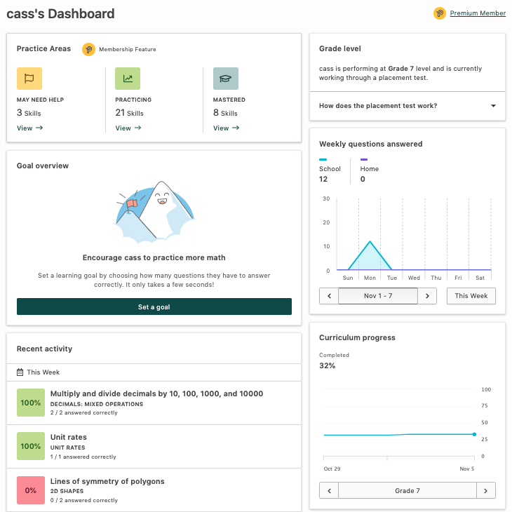Open the Grade 7 curriculum selector
Screen dimensions: 512x512
407,490
